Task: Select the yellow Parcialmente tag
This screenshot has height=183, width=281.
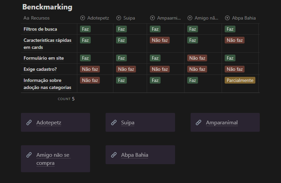Action: 240,80
